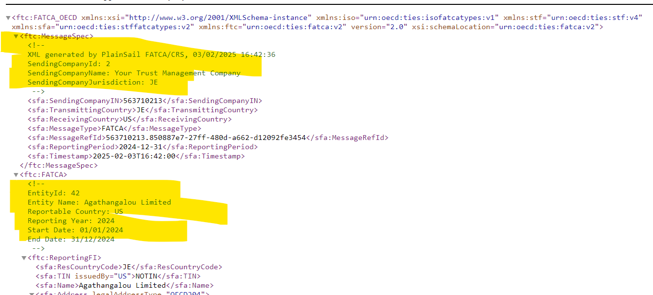This screenshot has height=295, width=653.
Task: Click the 'SendingCompanyId: 2' comment line
Action: [x=69, y=64]
